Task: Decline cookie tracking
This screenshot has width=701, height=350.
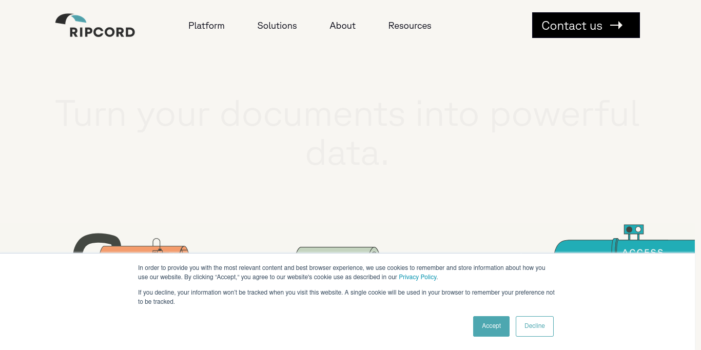Action: pyautogui.click(x=534, y=326)
